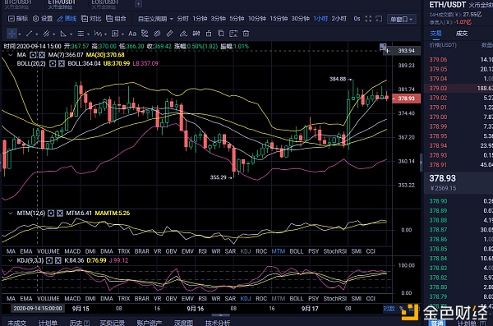
Task: Expand the rectangle tool dropdown arrow
Action: point(122,34)
